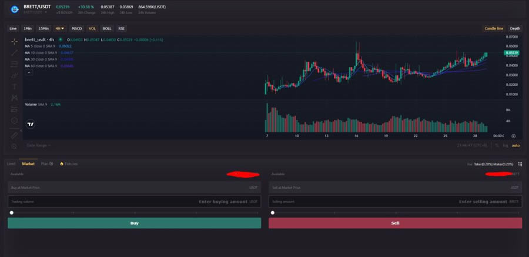Switch to the Limit order tab
Screen dimensions: 529x257
(x=11, y=163)
